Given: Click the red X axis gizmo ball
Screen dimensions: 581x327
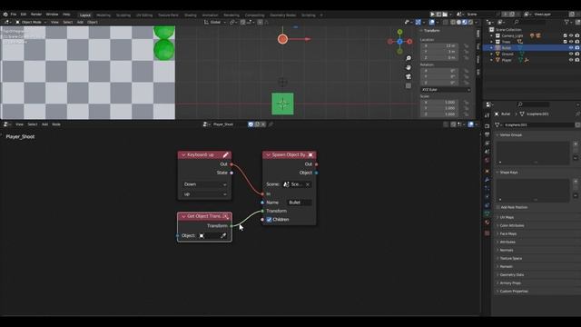Looking at the screenshot, I should (409, 42).
